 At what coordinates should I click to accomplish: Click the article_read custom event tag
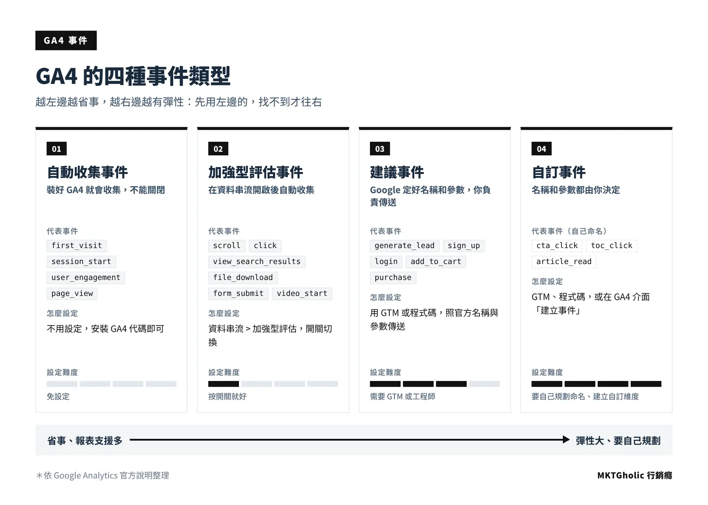(564, 261)
